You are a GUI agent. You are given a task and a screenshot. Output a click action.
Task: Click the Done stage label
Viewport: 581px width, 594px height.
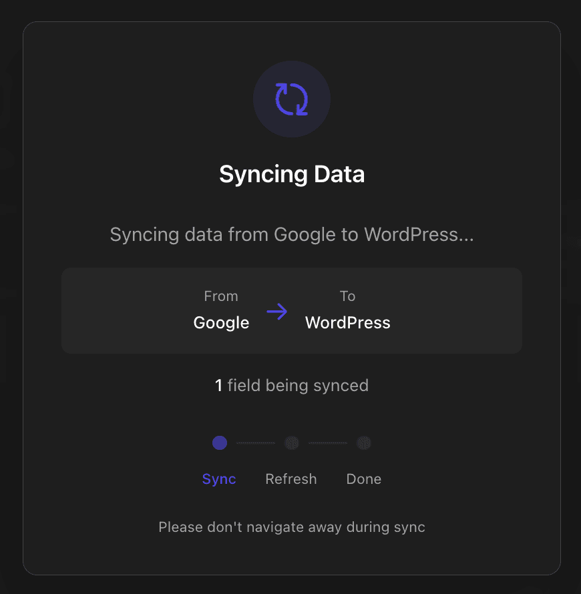pos(364,479)
